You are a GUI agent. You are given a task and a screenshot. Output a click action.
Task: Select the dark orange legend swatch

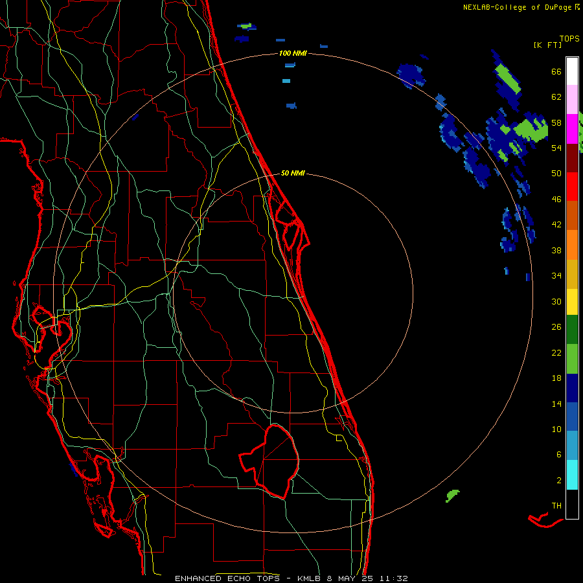572,215
